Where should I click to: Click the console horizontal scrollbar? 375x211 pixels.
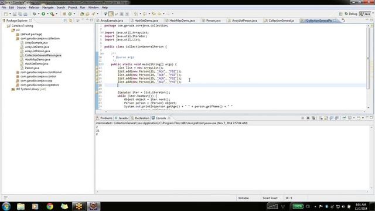click(x=232, y=192)
